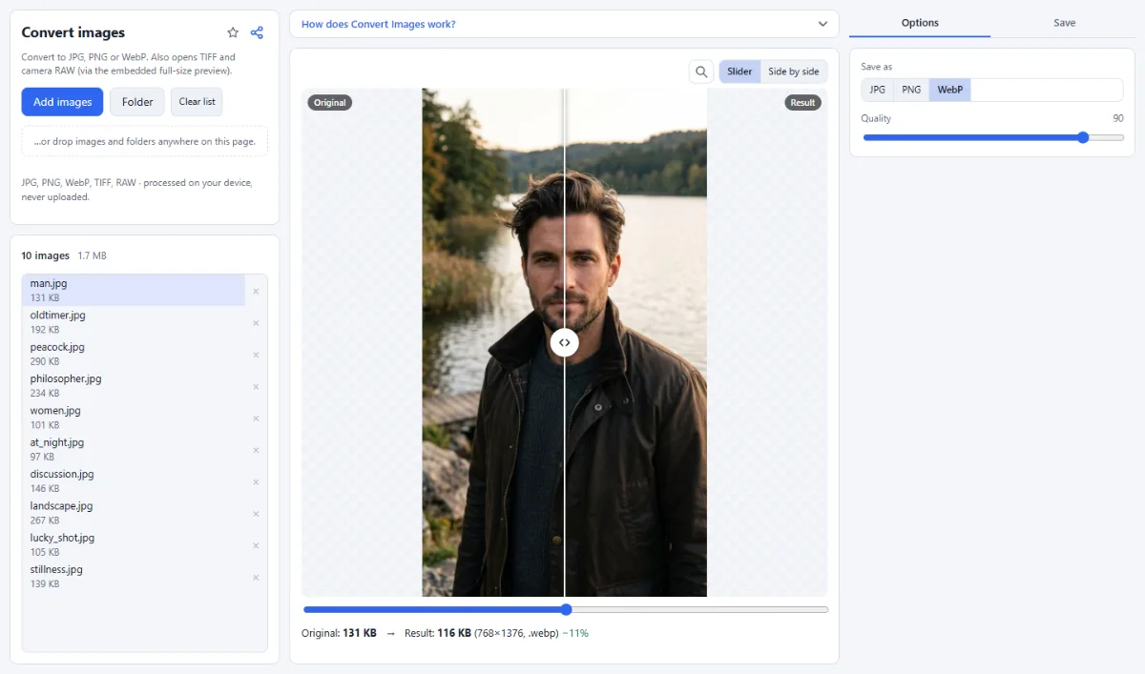Select lucky_shot.jpg in the image list
The height and width of the screenshot is (674, 1145).
click(134, 545)
